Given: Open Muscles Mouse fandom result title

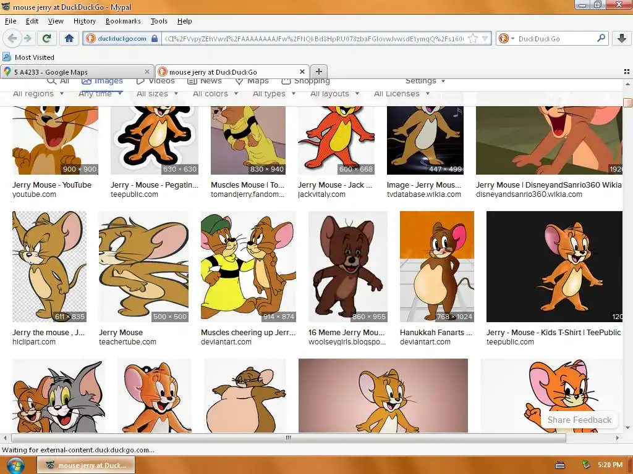Looking at the screenshot, I should (247, 185).
